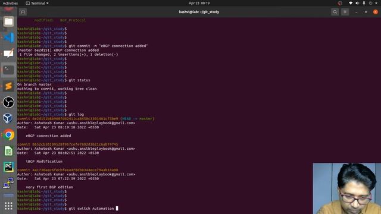Click the volume indicator in top bar

point(357,3)
